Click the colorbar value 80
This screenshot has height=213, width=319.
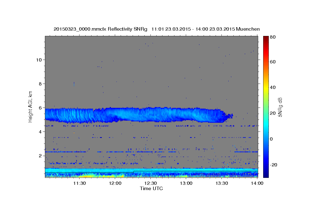coord(273,38)
